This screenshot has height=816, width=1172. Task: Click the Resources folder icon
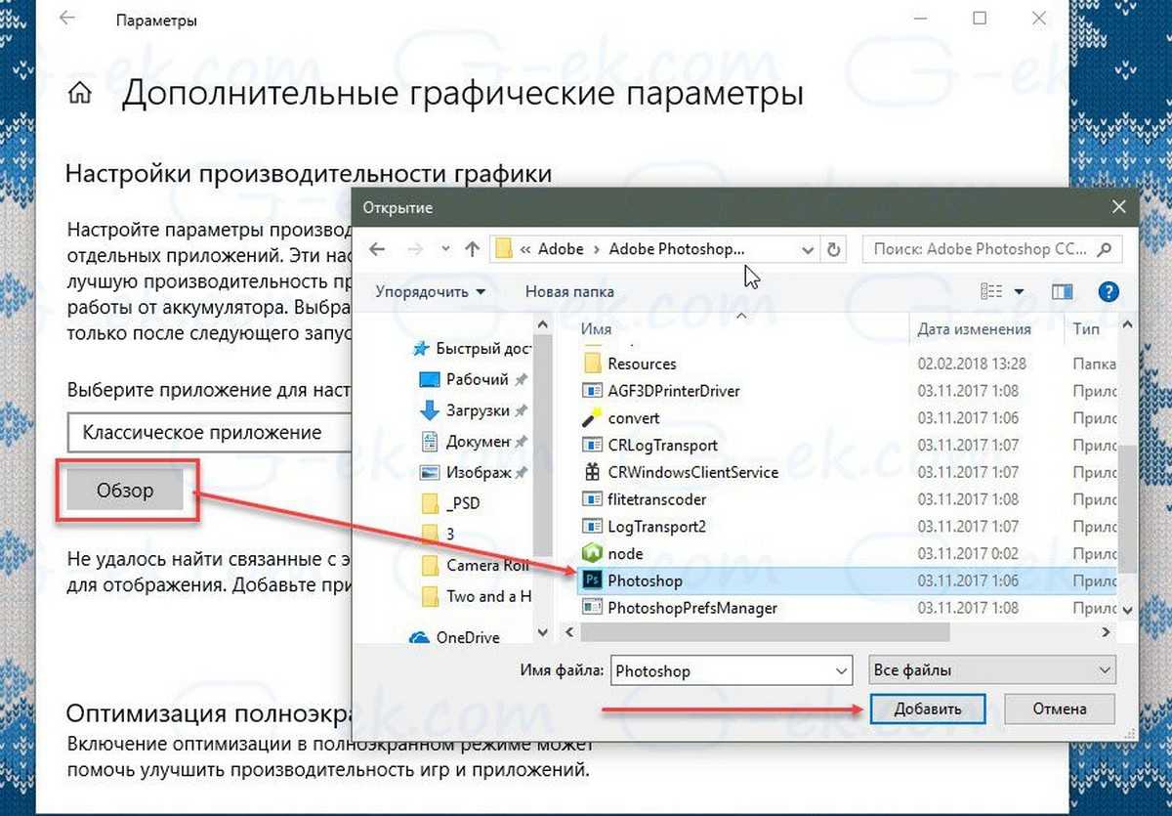(x=591, y=364)
